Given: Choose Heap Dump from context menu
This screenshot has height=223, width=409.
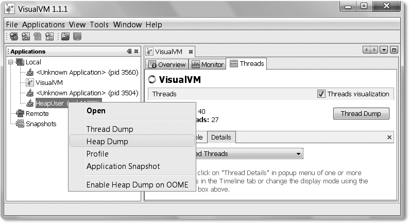Looking at the screenshot, I should tap(107, 142).
